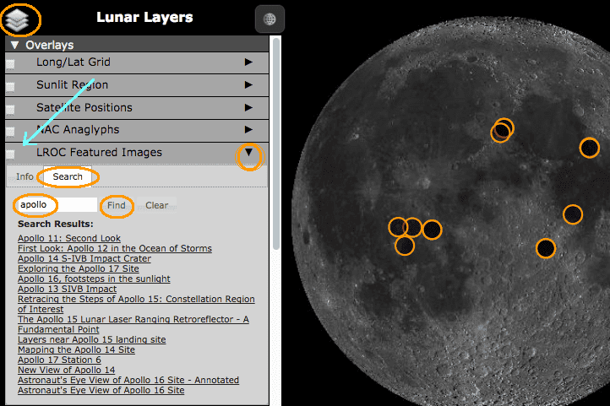Click the search field containing apollo

pyautogui.click(x=56, y=205)
